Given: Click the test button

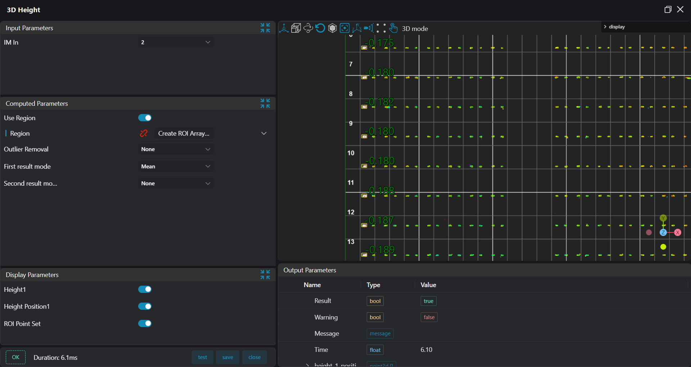Looking at the screenshot, I should point(202,357).
